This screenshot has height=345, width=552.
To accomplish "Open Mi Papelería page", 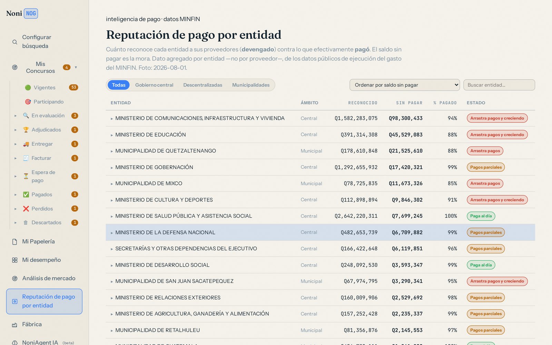I will pyautogui.click(x=44, y=242).
